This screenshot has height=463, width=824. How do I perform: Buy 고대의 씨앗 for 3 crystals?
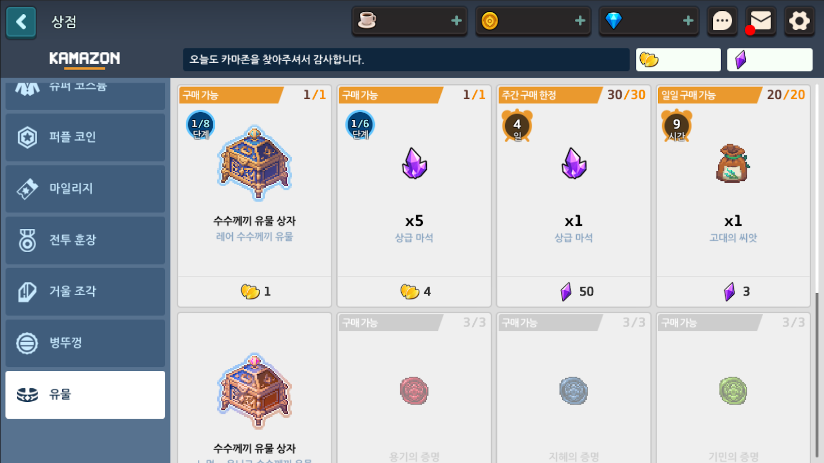pyautogui.click(x=733, y=292)
